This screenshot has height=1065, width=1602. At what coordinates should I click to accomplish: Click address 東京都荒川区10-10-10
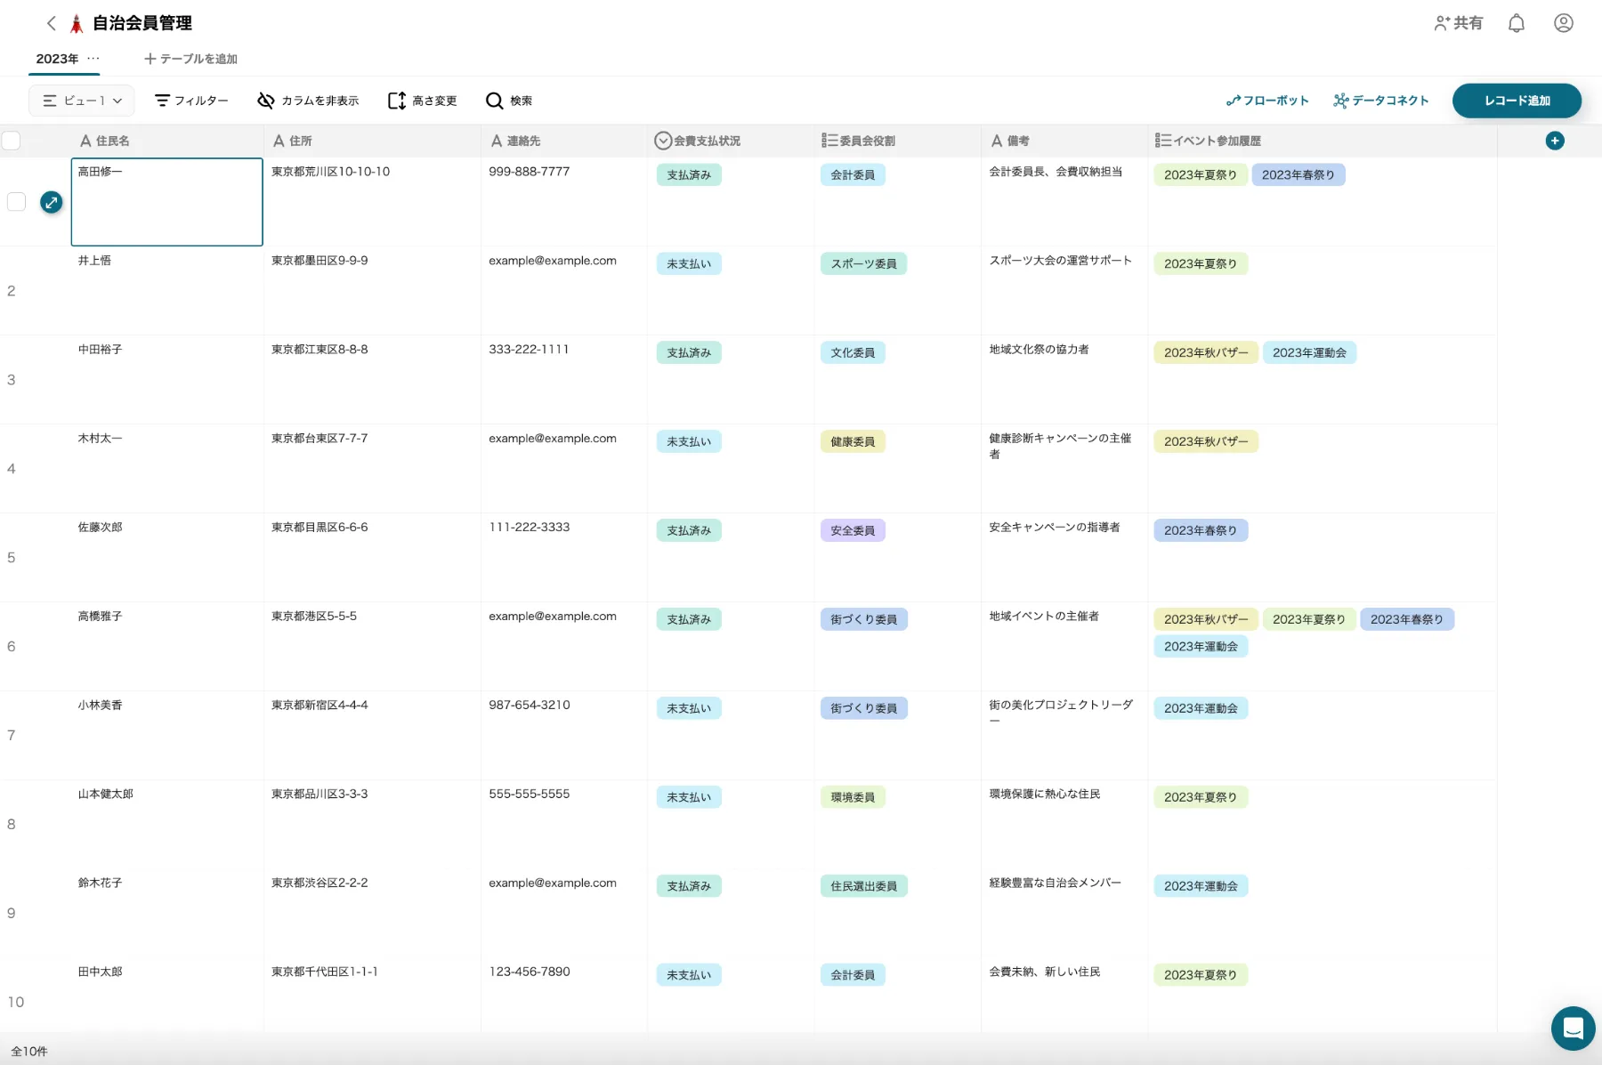point(330,172)
